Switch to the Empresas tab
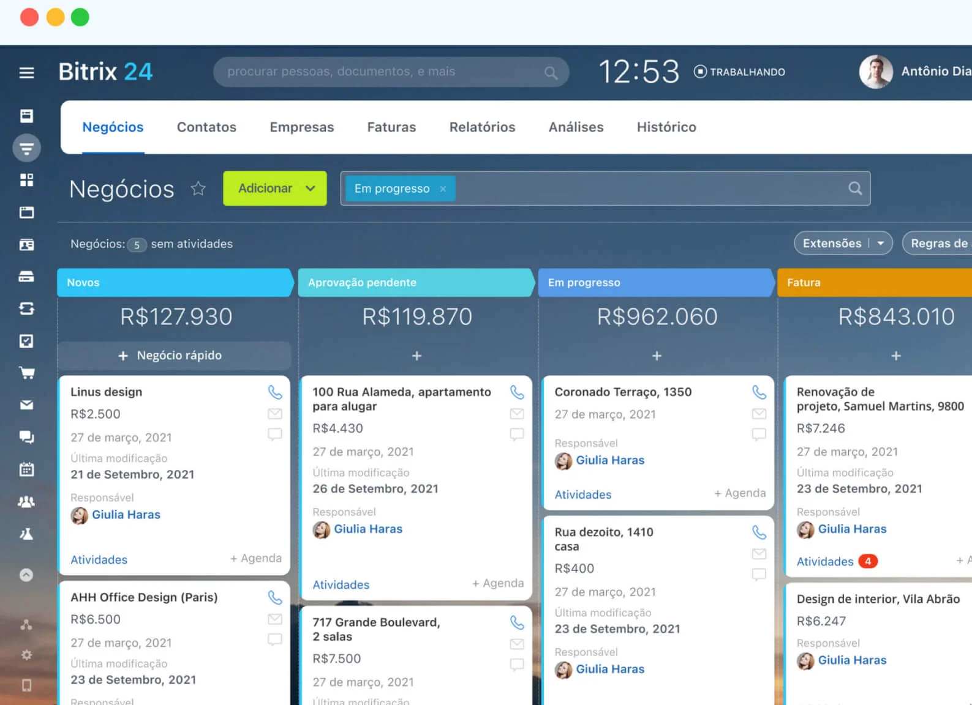Screen dimensions: 972x705 [302, 127]
